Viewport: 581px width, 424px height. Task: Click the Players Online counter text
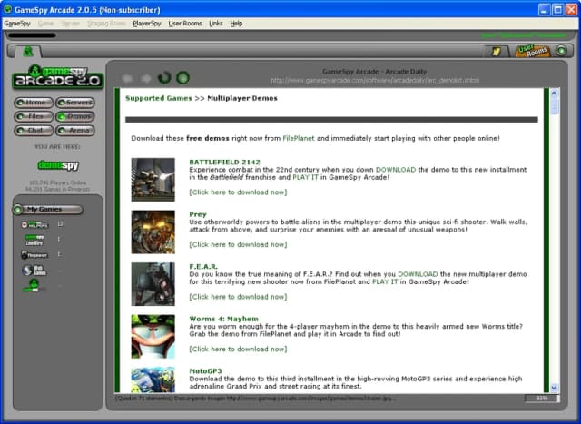[x=57, y=182]
